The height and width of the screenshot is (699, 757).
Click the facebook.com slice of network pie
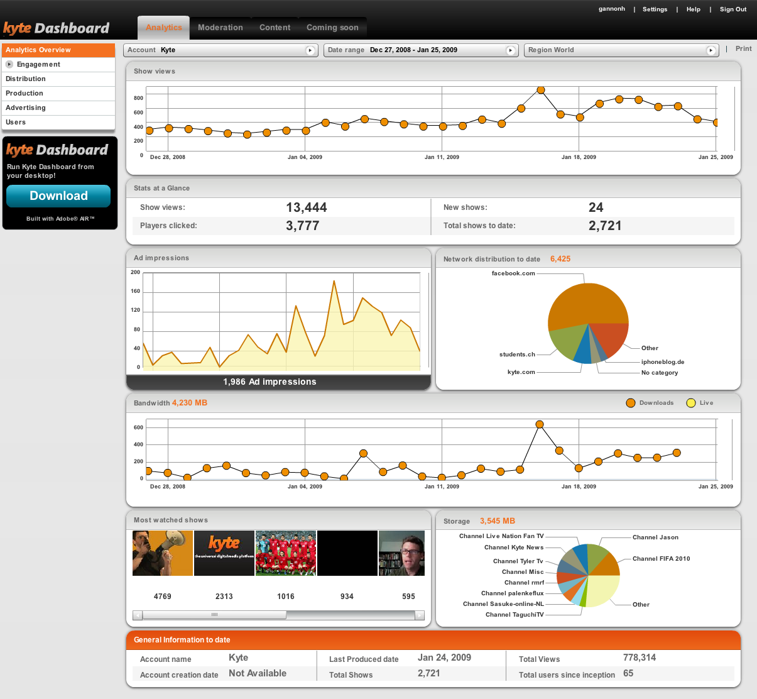click(x=588, y=305)
